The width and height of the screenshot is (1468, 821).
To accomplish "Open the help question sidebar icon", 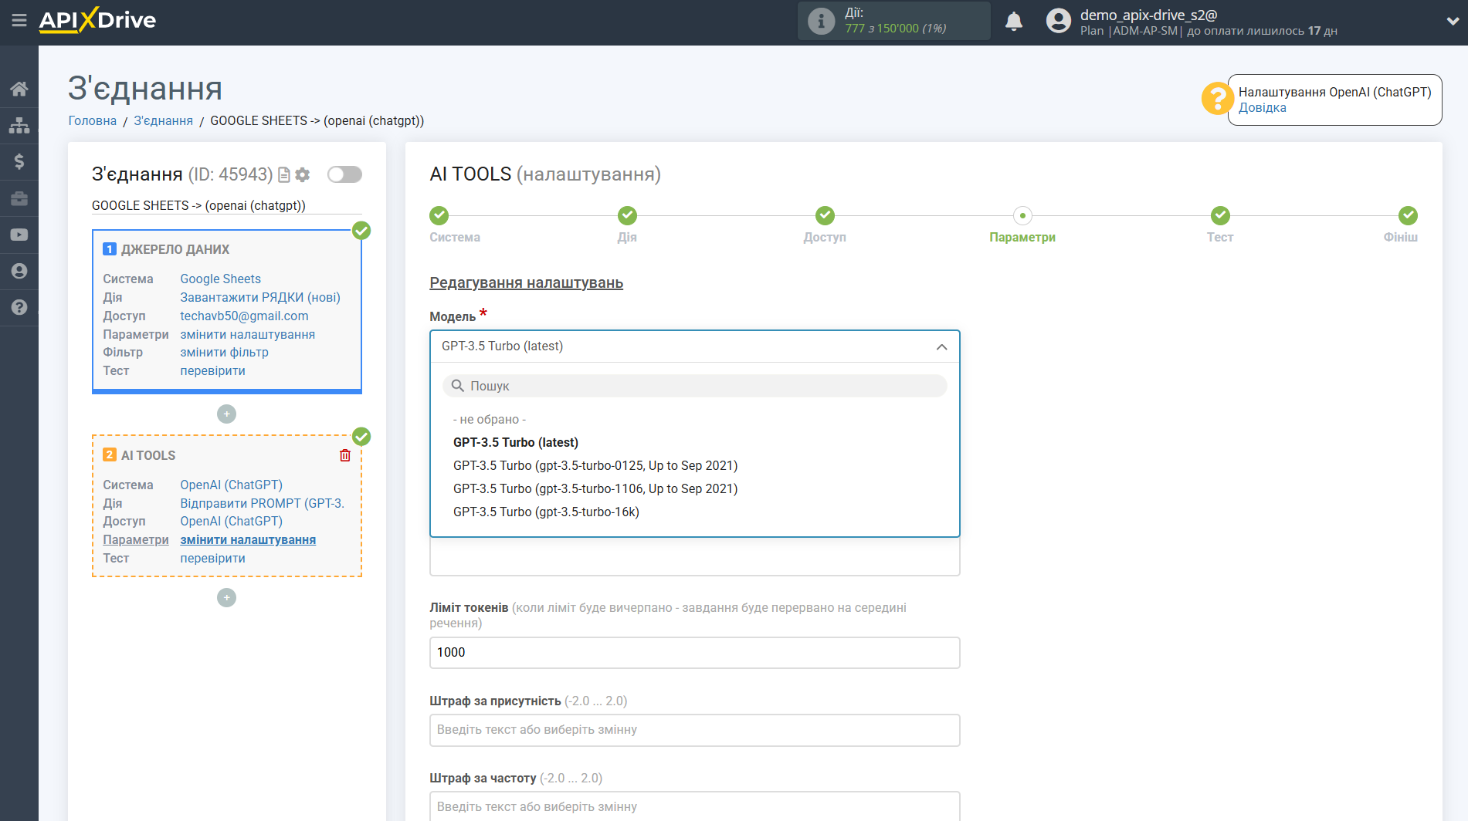I will [19, 307].
